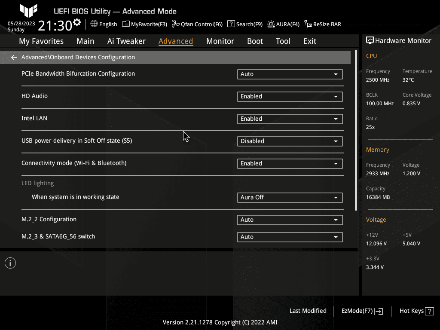Open Qfan Control fan icon

pyautogui.click(x=175, y=24)
